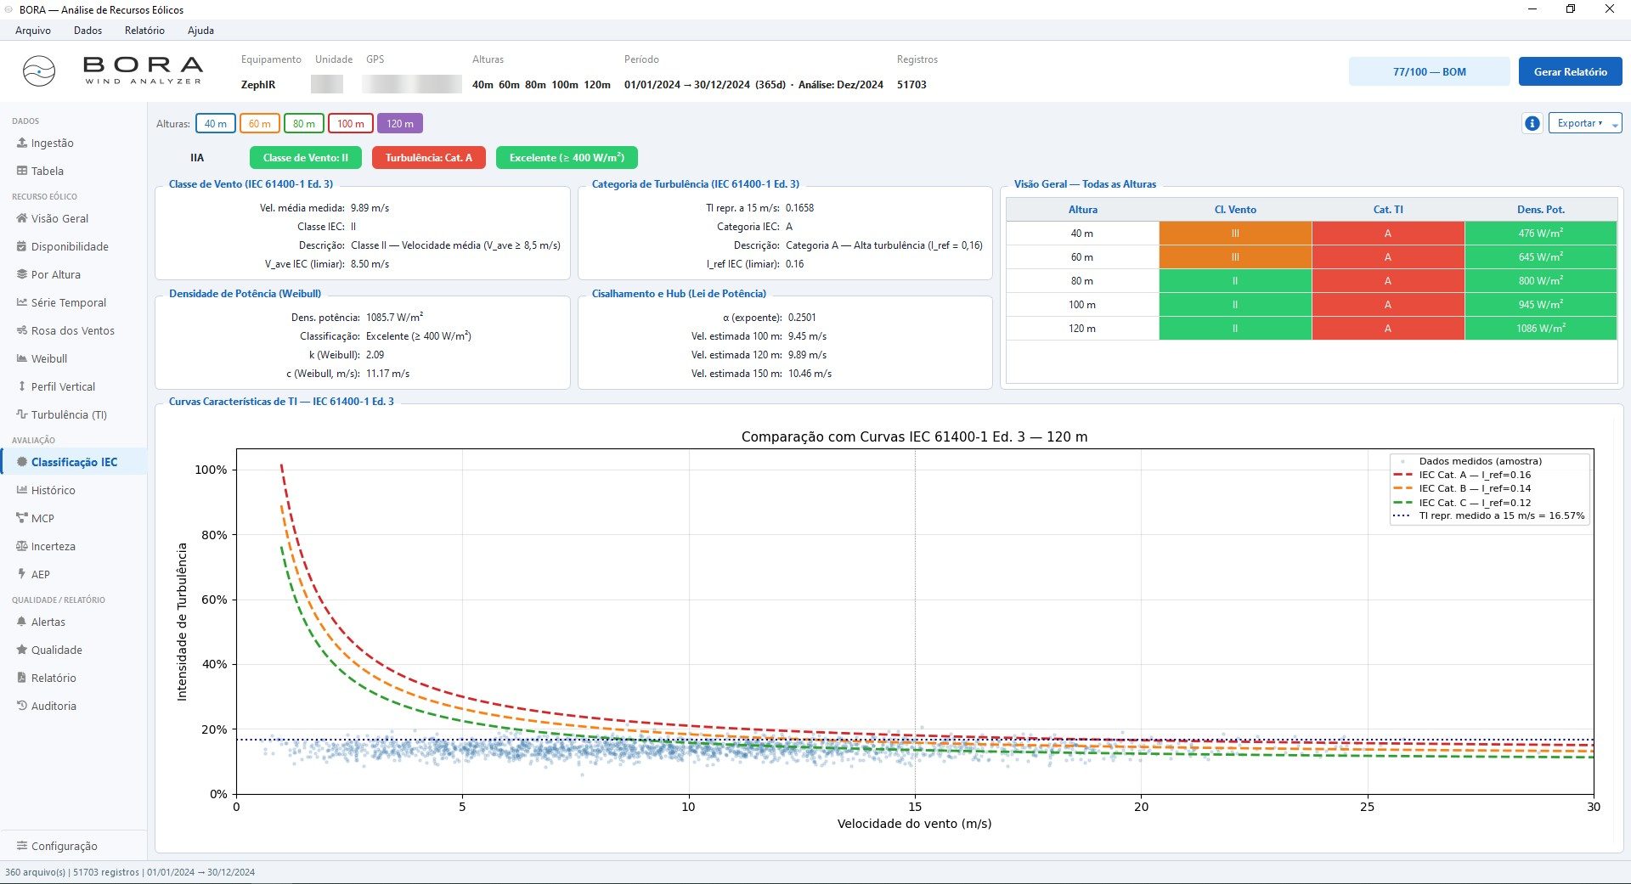Click the 1086 W/m² cell
Image resolution: width=1631 pixels, height=884 pixels.
(x=1541, y=329)
